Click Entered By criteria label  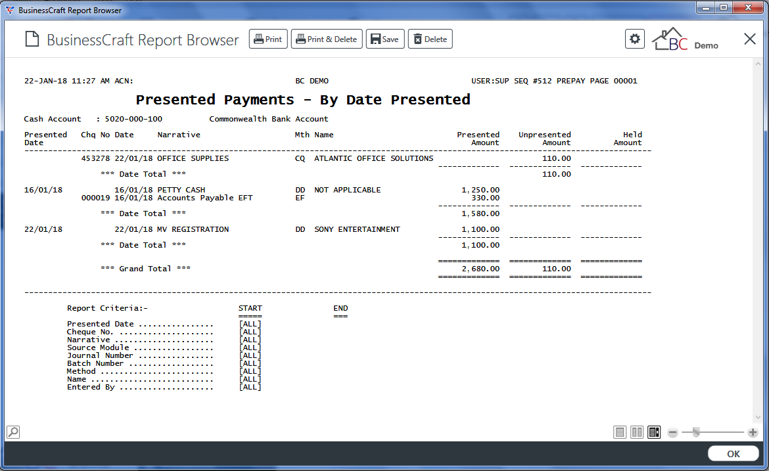point(91,387)
